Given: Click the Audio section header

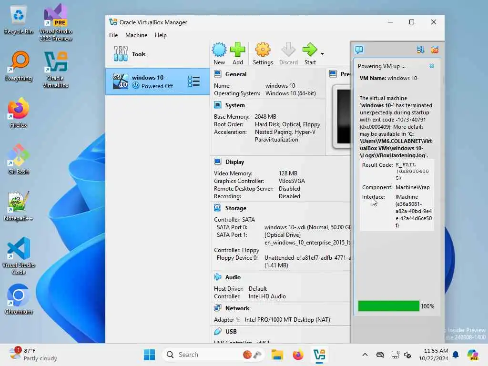Looking at the screenshot, I should point(233,277).
